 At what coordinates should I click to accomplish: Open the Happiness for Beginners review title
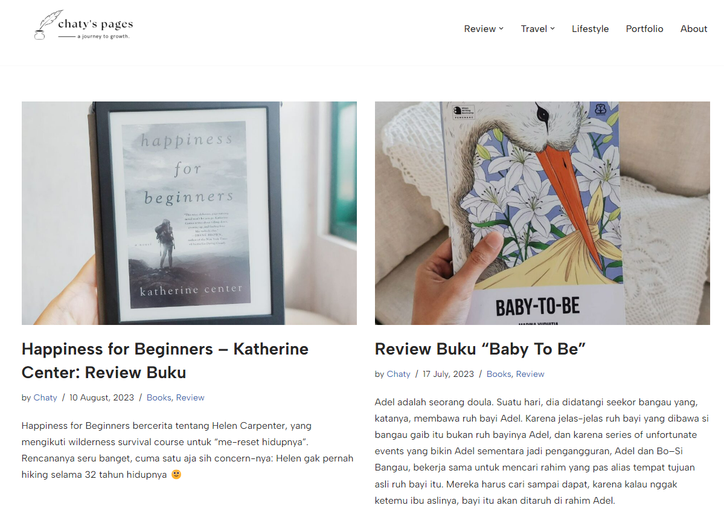tap(165, 361)
